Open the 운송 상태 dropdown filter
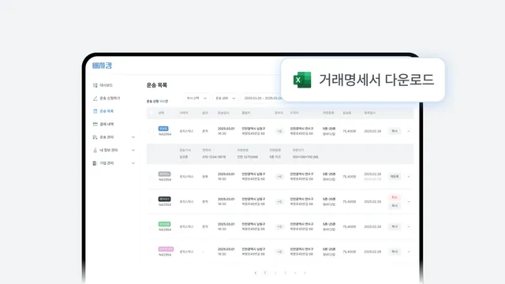The width and height of the screenshot is (505, 284). pos(225,98)
